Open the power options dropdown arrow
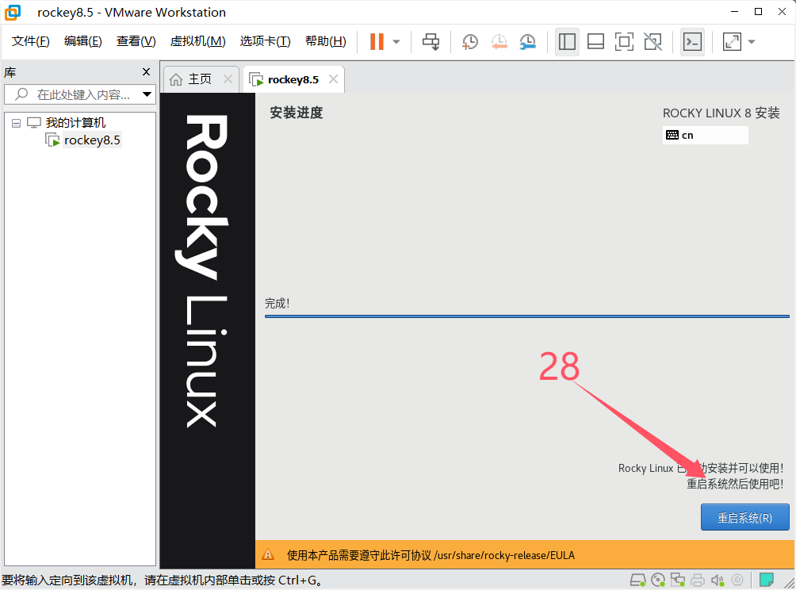796x590 pixels. point(396,42)
